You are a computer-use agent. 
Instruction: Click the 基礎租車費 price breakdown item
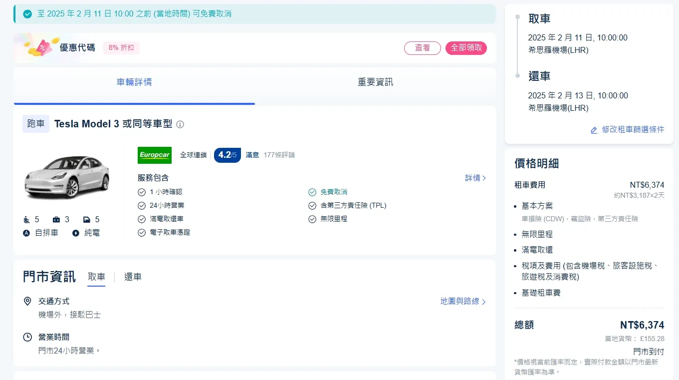541,293
